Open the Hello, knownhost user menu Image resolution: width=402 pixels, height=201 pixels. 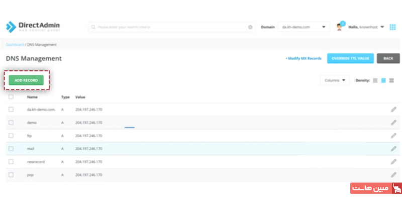(x=367, y=27)
